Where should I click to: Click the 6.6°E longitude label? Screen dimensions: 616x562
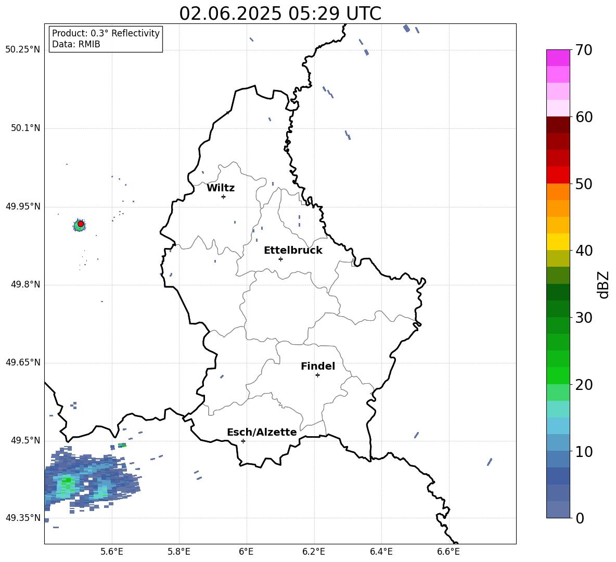click(x=448, y=552)
